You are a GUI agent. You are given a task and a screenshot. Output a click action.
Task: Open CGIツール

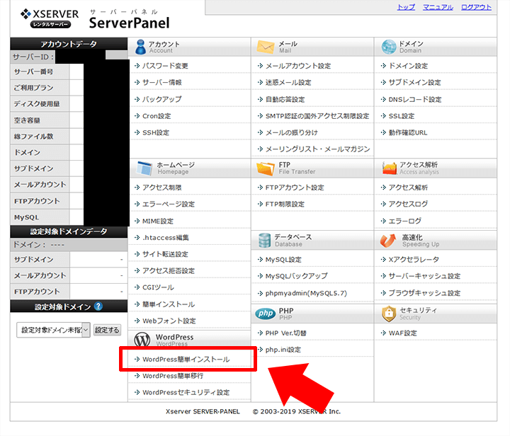click(x=158, y=287)
